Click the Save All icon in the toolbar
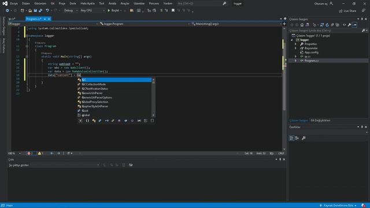Screen dimensions: 370x208 click(x=40, y=10)
